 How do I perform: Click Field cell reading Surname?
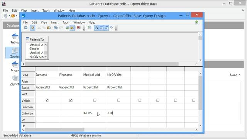point(47,75)
